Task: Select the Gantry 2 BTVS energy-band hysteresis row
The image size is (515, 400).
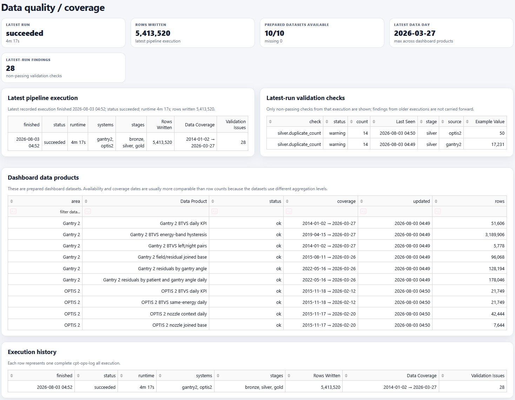Action: pos(257,234)
